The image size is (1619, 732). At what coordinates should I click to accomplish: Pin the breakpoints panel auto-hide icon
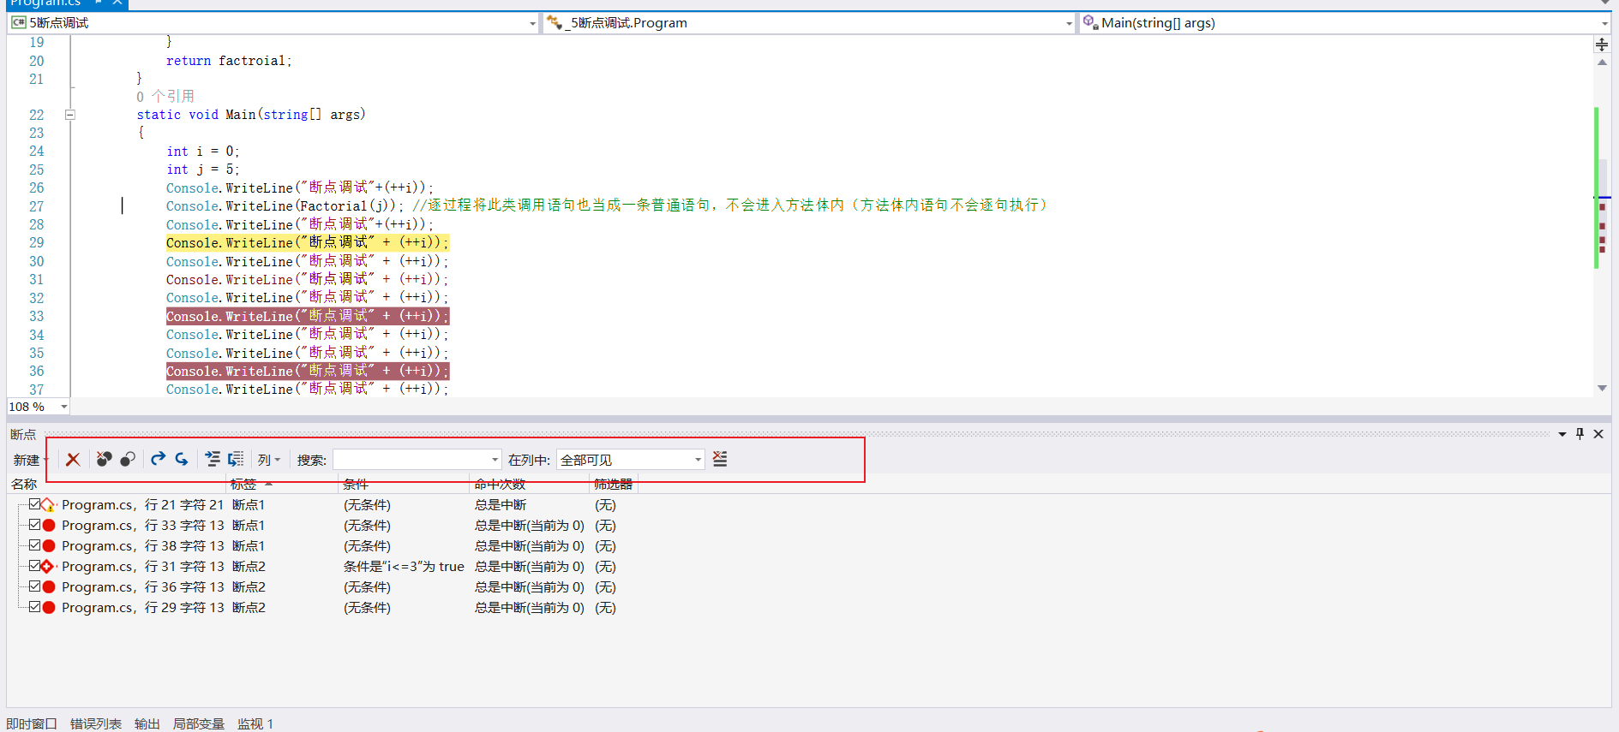(x=1580, y=434)
